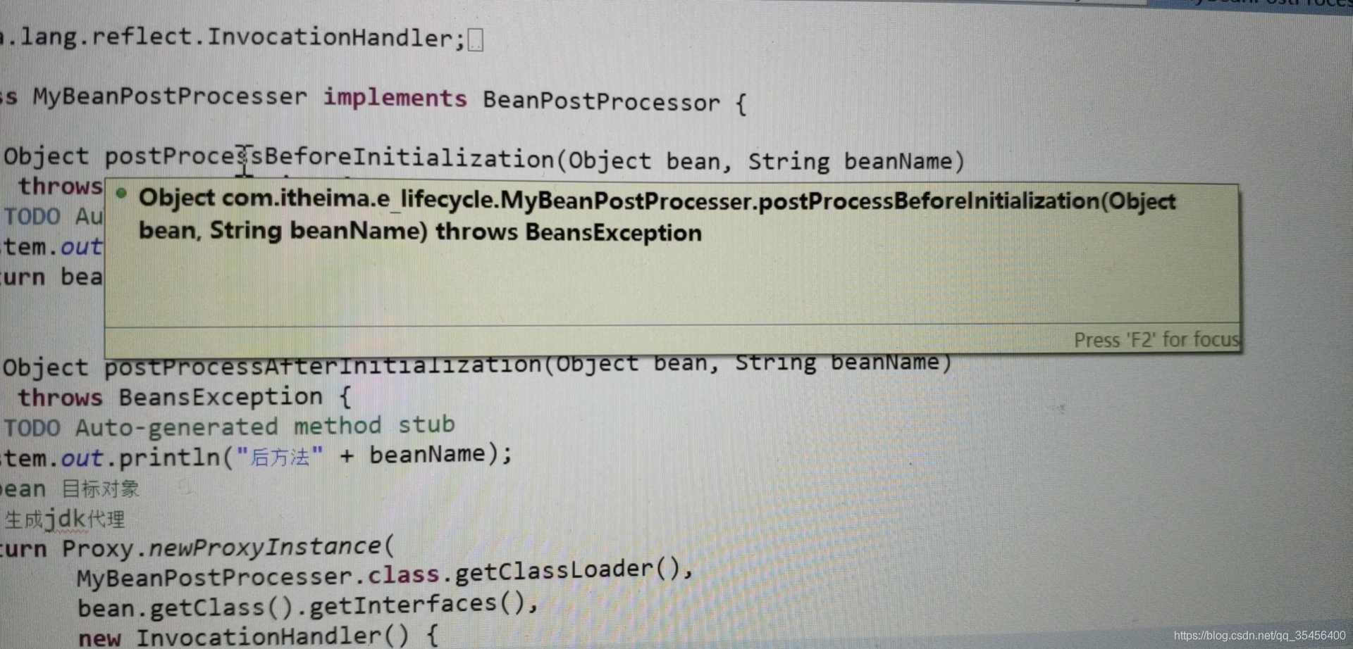
Task: Click 'Proxy.newProxyInstance(' call
Action: (228, 547)
